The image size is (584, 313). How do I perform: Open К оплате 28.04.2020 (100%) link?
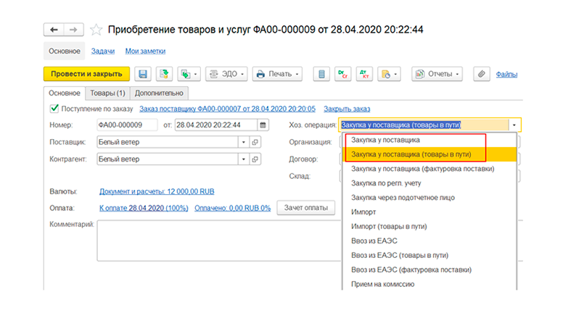click(x=144, y=208)
